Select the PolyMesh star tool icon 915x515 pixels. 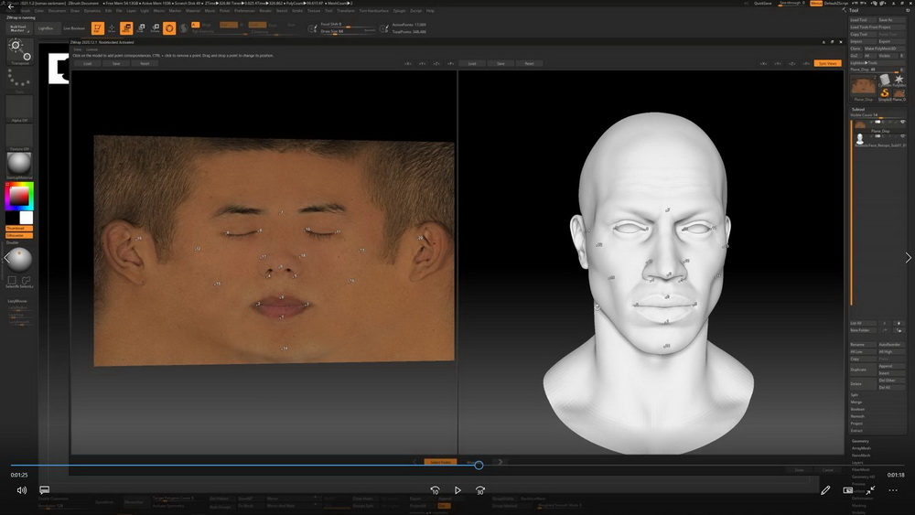click(899, 79)
